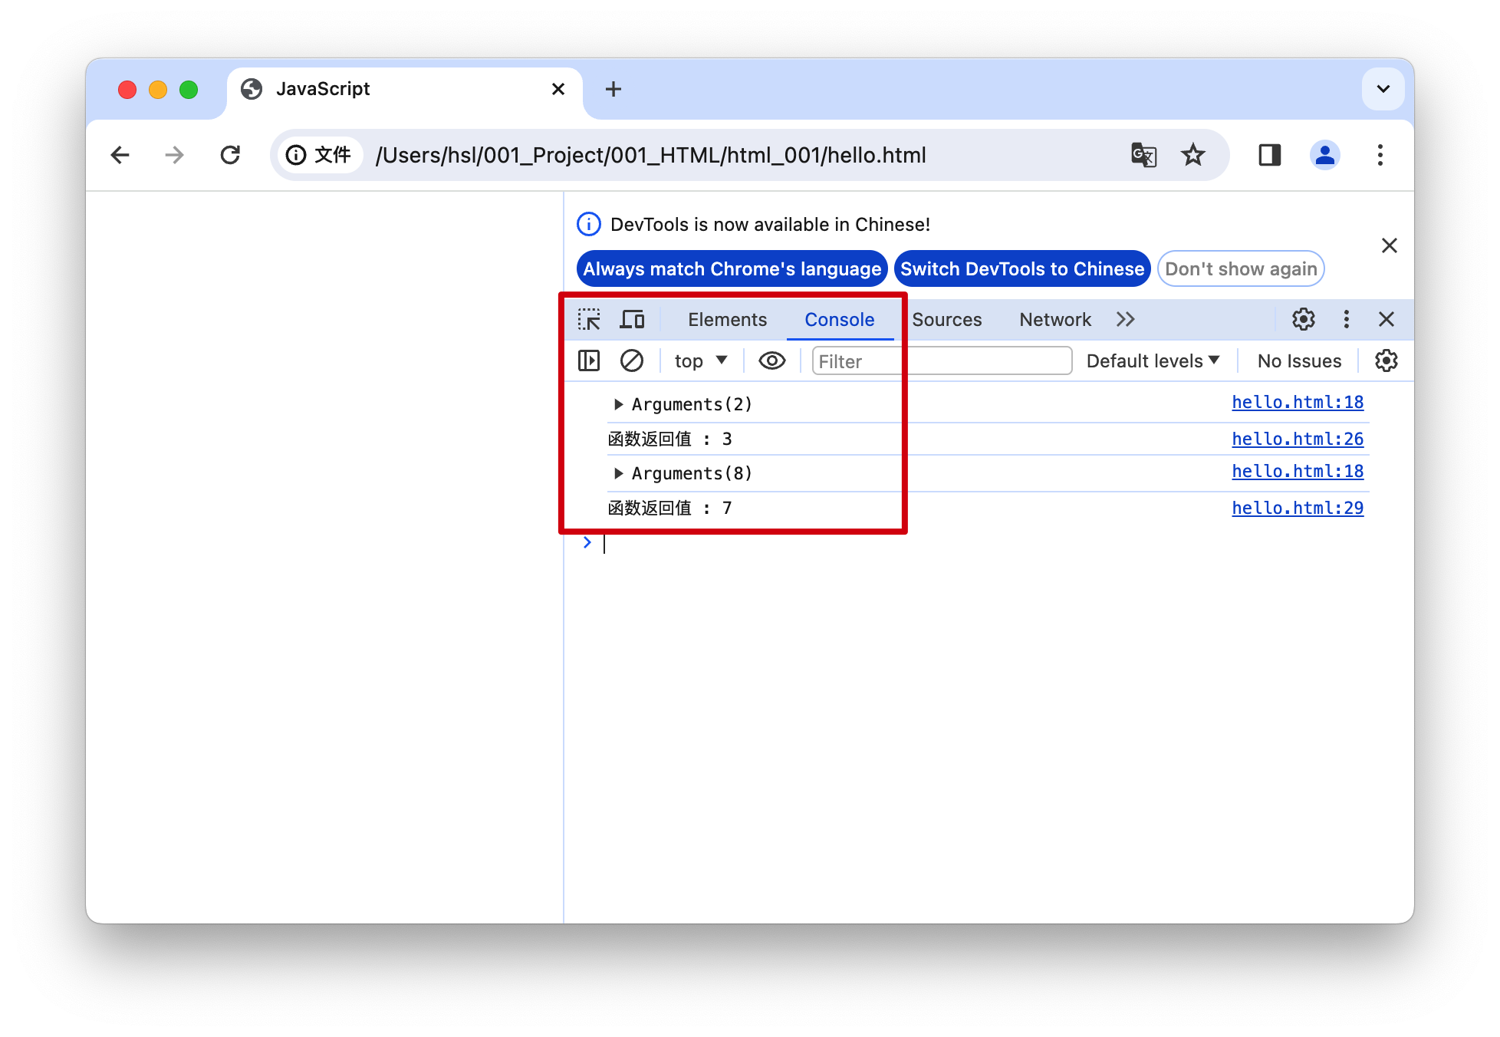1500x1037 pixels.
Task: Bookmark this page with star icon
Action: point(1192,155)
